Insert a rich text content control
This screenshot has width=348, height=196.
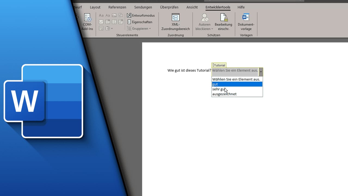click(101, 15)
